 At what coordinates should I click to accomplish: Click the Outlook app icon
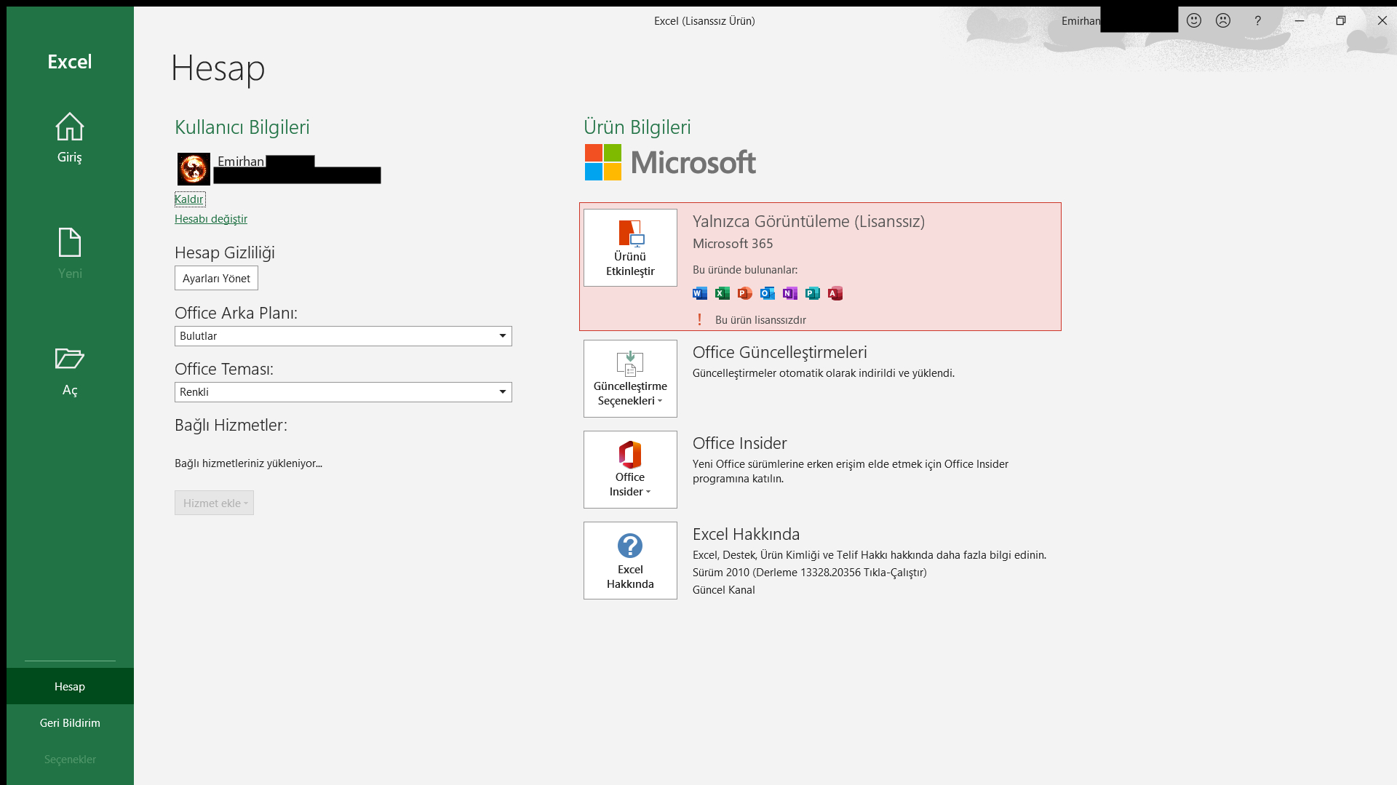pyautogui.click(x=768, y=293)
